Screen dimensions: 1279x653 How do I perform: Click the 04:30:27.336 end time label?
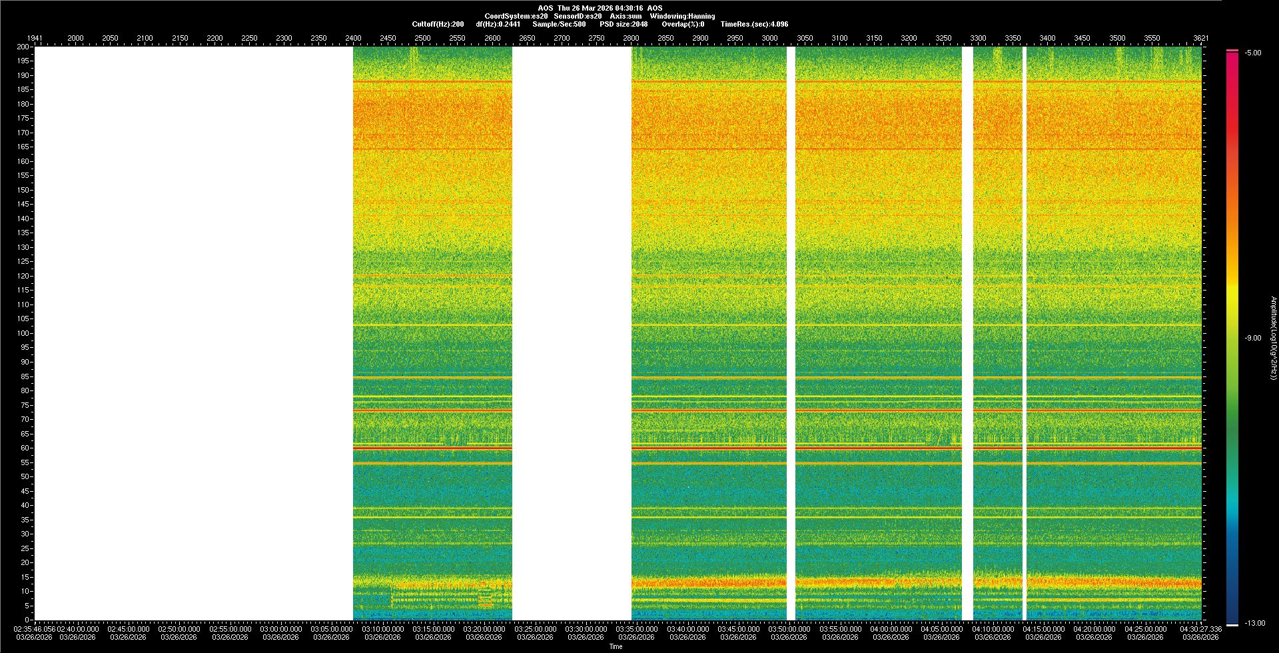pos(1200,629)
